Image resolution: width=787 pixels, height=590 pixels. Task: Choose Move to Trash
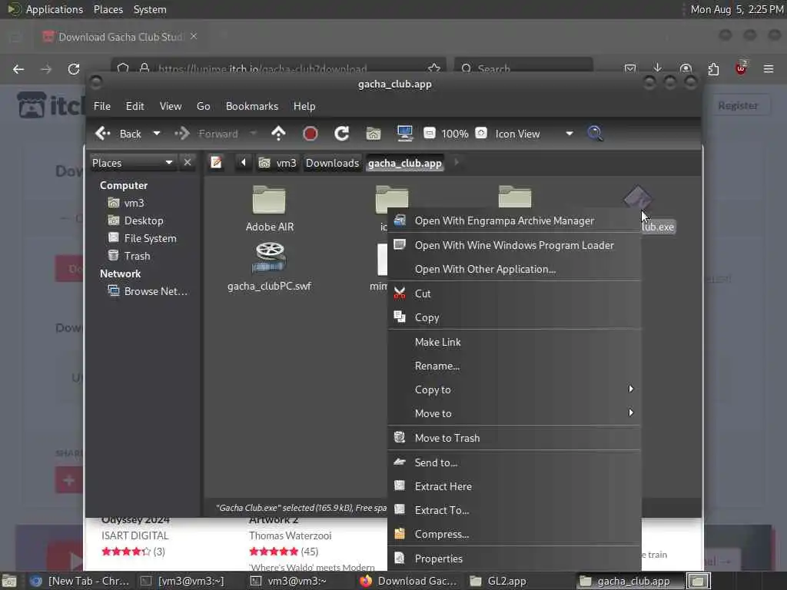pyautogui.click(x=514, y=438)
